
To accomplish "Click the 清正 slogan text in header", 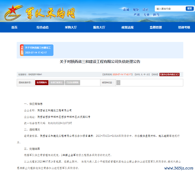I will [x=146, y=10].
